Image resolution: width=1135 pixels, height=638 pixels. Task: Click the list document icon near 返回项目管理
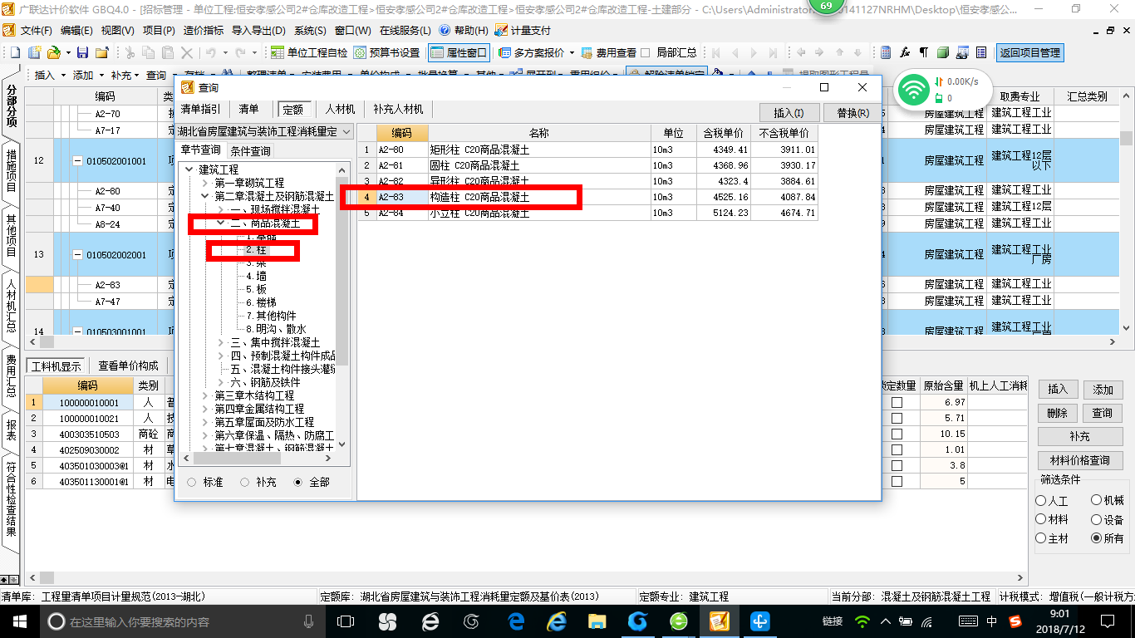pyautogui.click(x=981, y=52)
